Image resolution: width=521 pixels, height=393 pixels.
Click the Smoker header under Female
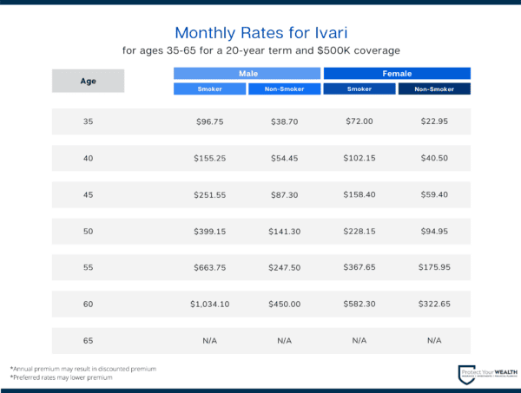pos(359,88)
